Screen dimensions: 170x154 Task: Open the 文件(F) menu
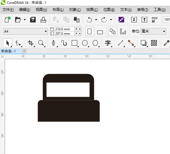point(8,10)
